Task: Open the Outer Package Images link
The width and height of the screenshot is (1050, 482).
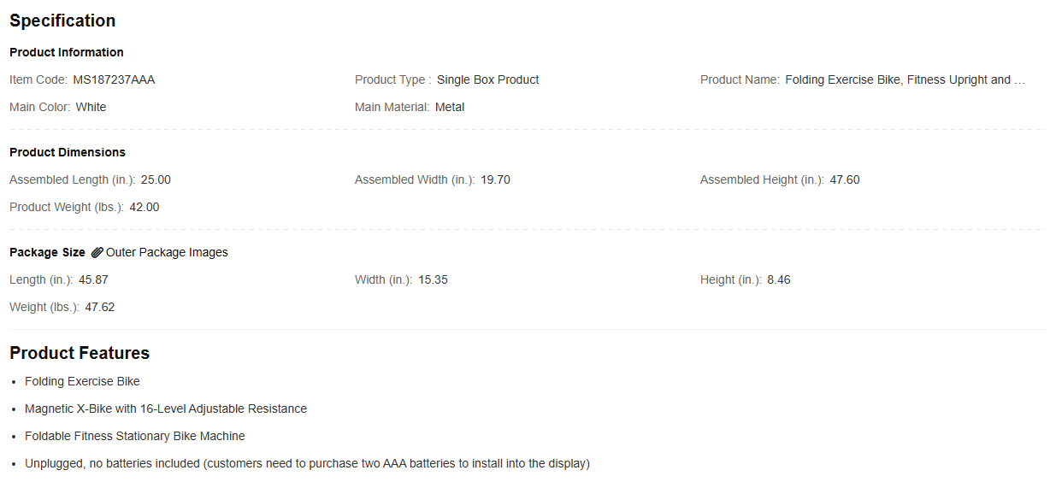Action: pyautogui.click(x=167, y=252)
